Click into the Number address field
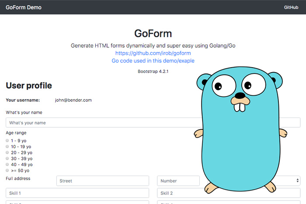This screenshot has height=204, width=306. 178,181
